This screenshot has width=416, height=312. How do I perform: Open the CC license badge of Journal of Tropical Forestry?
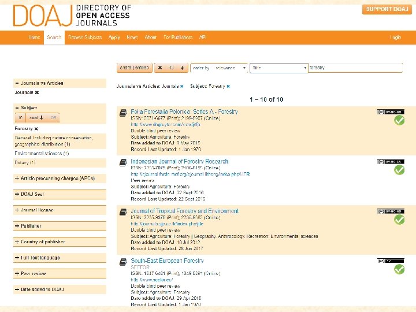(391, 211)
